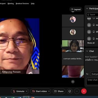The width and height of the screenshot is (98, 98).
Task: Select the top participant thumbnail with pink avatar
Action: (73, 21)
